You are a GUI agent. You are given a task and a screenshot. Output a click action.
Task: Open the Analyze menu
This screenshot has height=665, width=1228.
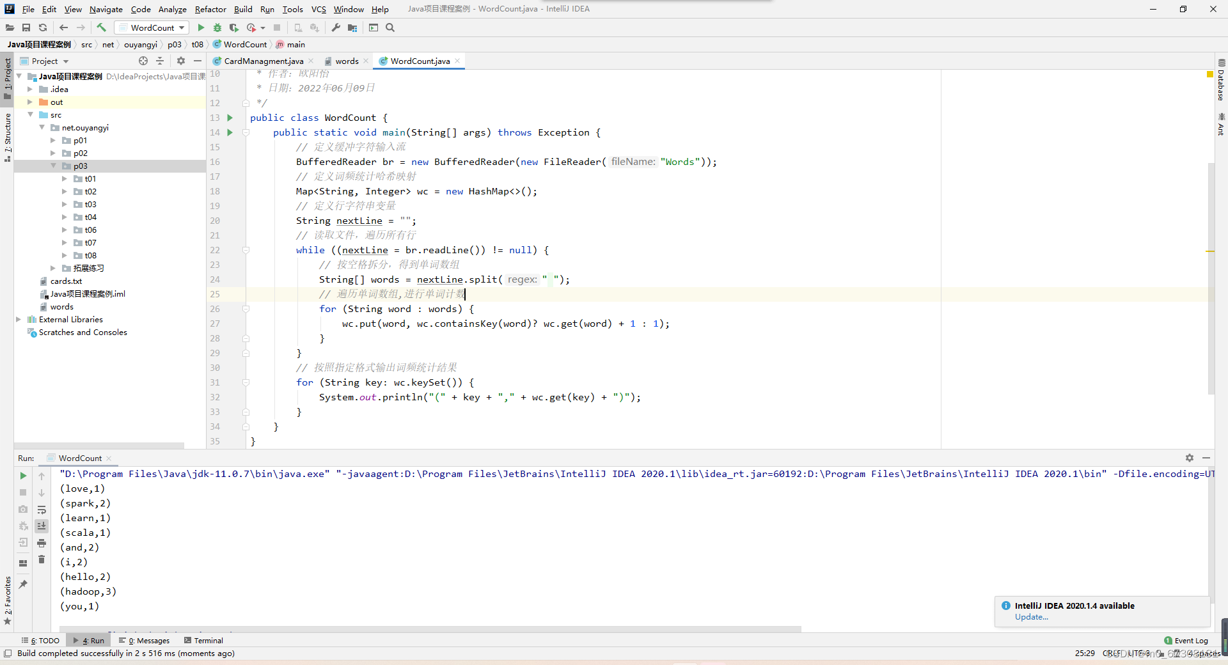pos(173,9)
